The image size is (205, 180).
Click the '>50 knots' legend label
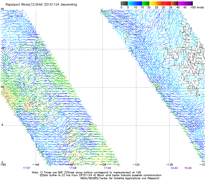click(197, 7)
